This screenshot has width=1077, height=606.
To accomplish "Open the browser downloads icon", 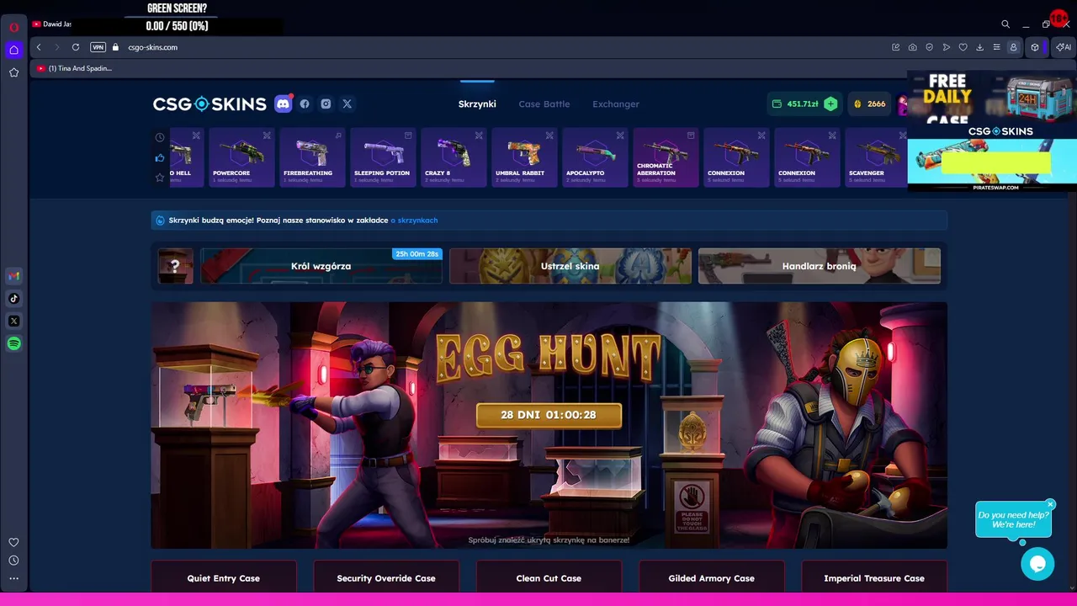I will pyautogui.click(x=980, y=47).
